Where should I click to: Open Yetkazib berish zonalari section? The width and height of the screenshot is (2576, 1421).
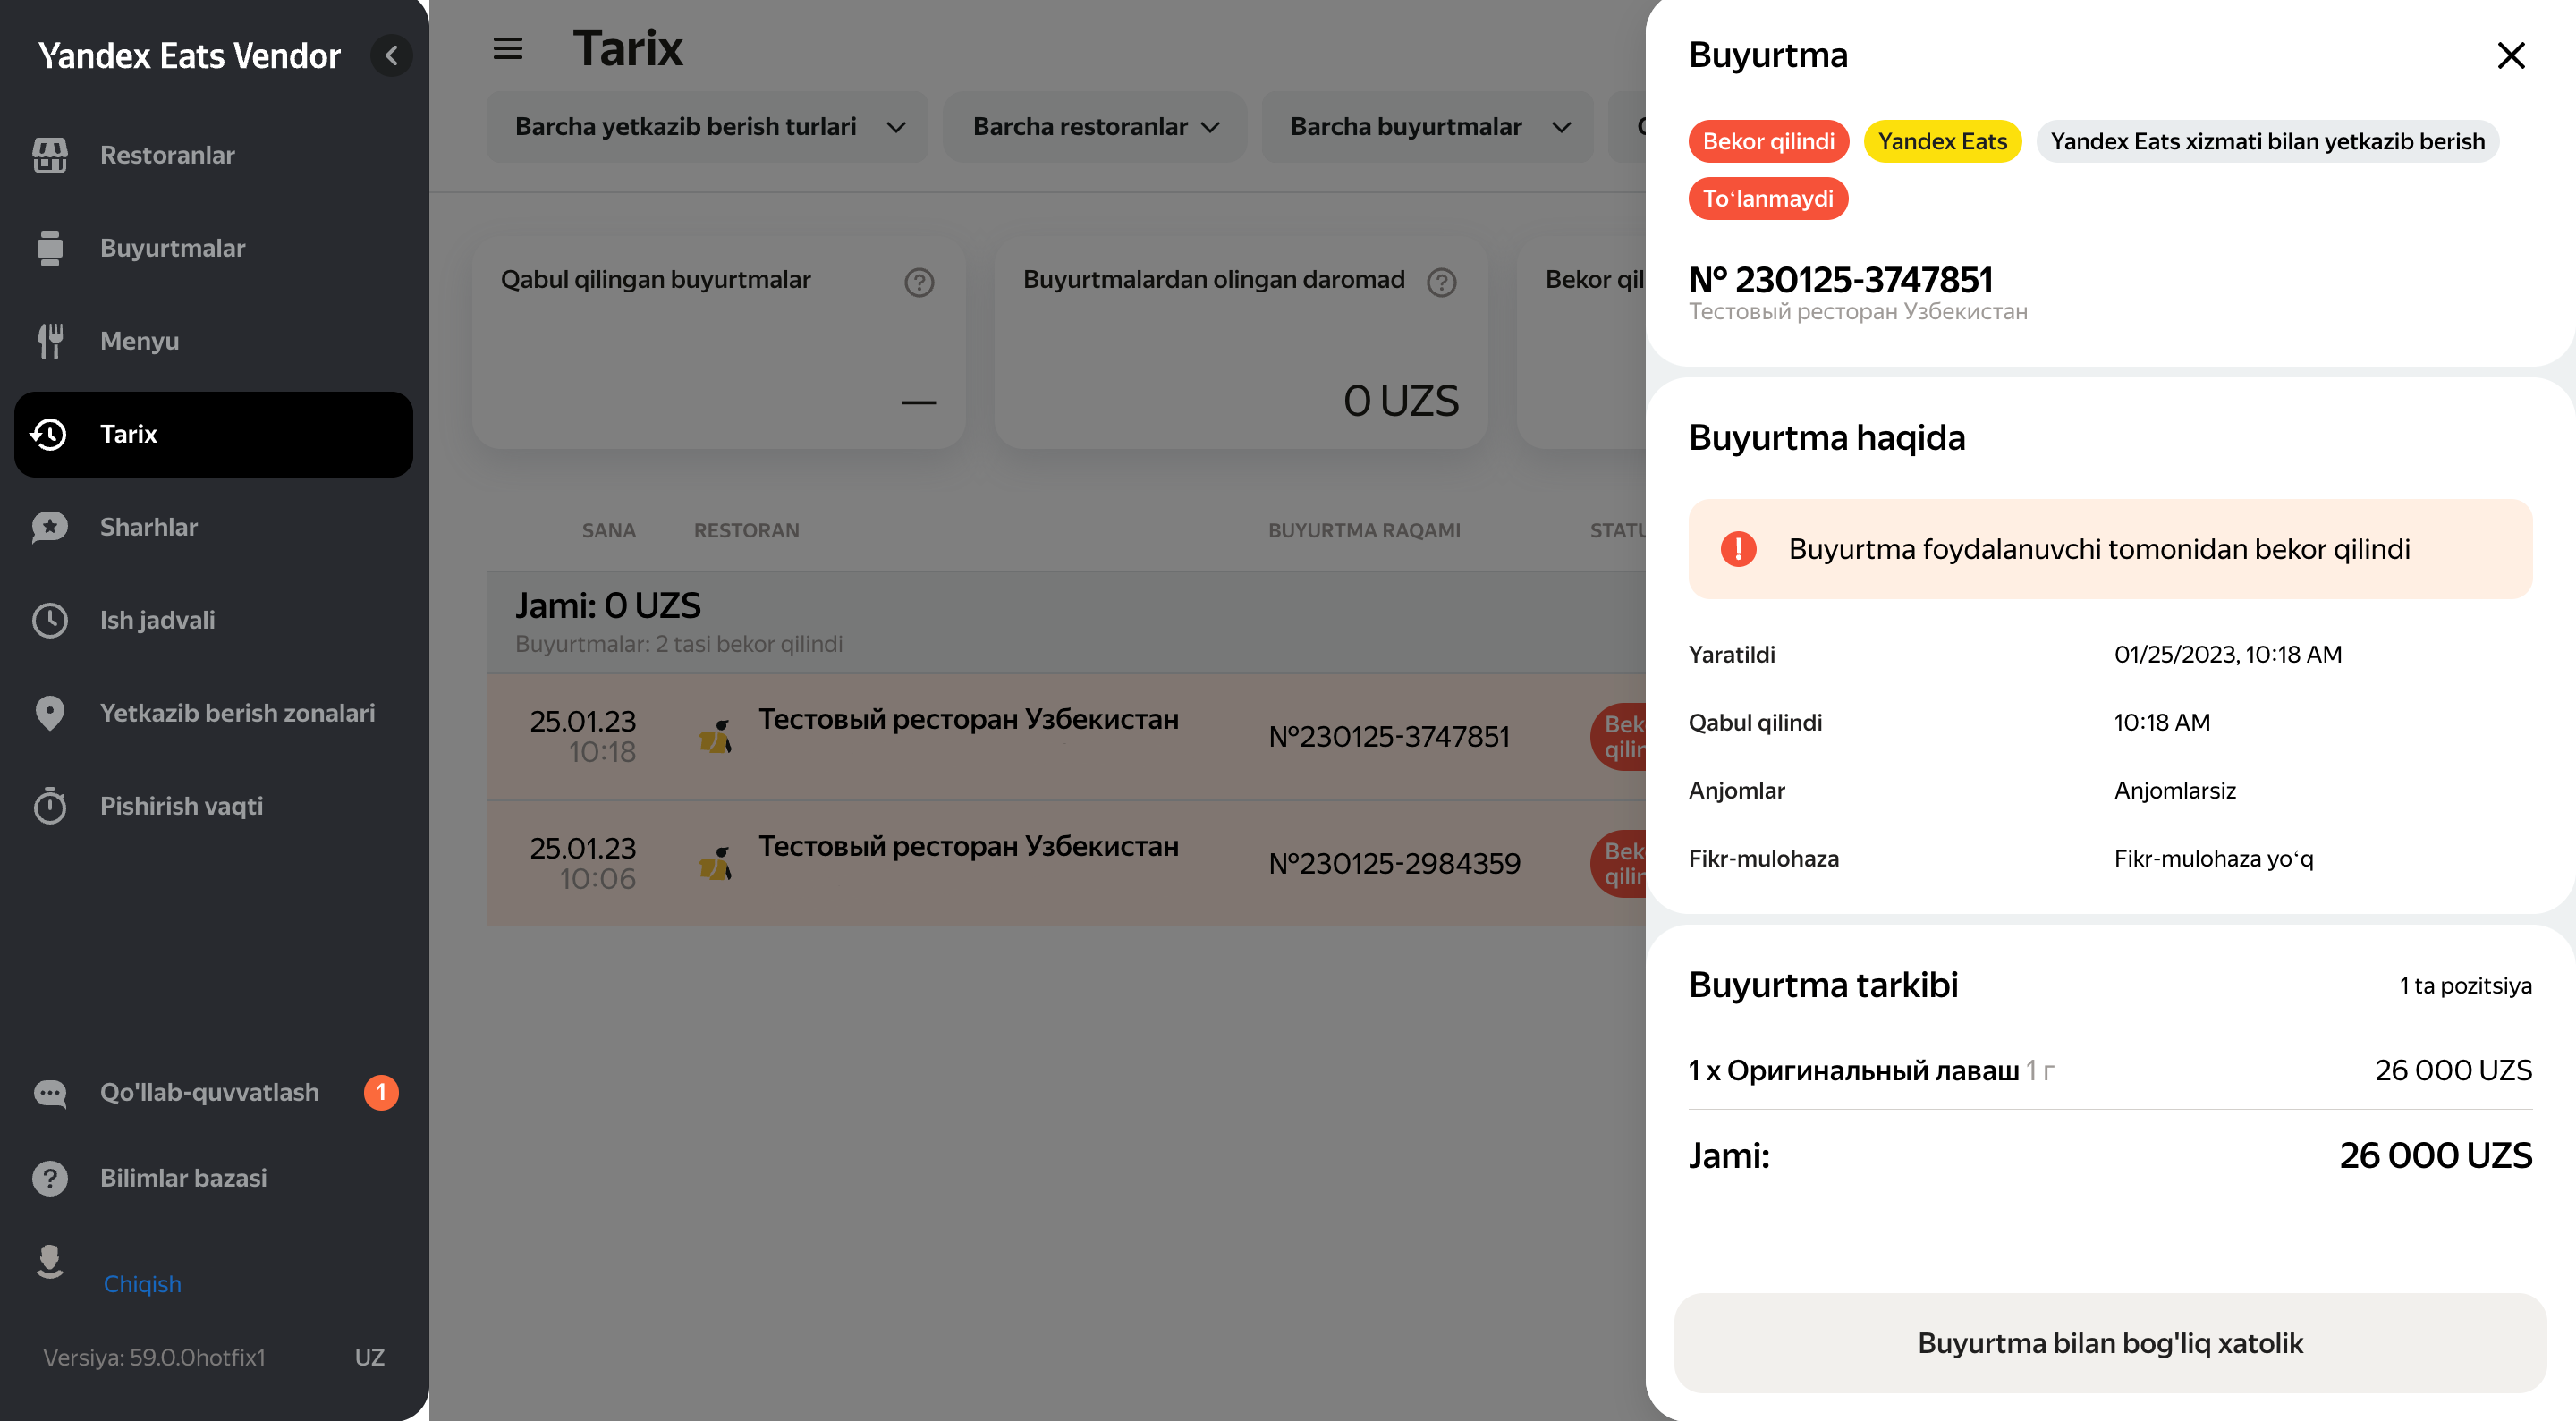(214, 713)
